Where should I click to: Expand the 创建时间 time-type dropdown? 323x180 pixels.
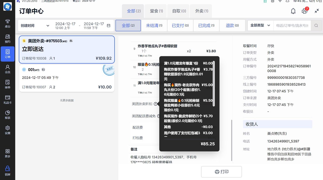click(x=35, y=25)
